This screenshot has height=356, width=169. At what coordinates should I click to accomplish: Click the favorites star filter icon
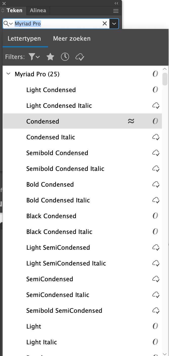click(50, 57)
